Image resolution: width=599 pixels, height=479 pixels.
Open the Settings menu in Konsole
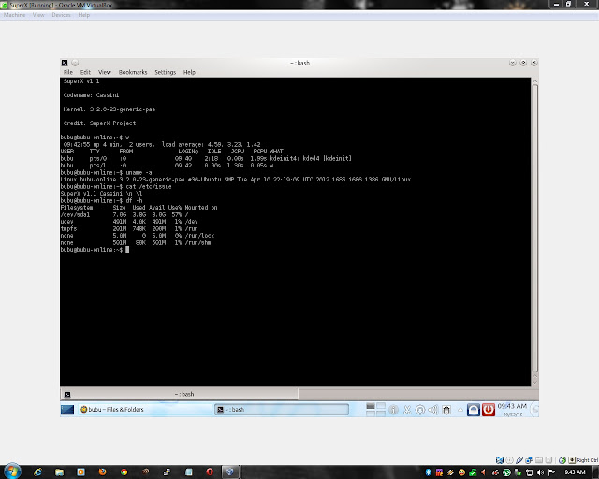click(165, 72)
